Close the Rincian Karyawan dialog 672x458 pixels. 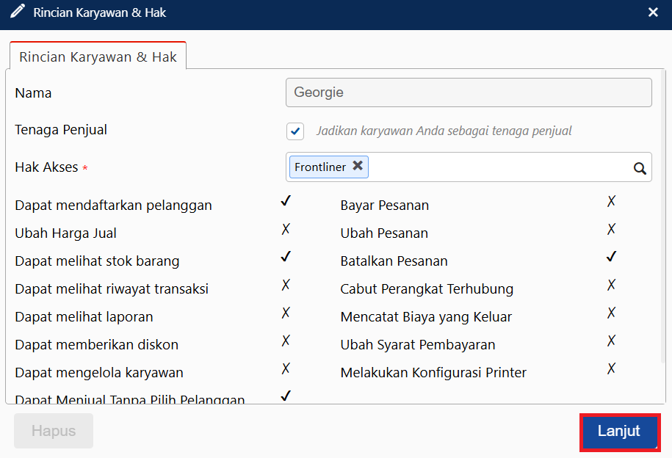pyautogui.click(x=653, y=12)
